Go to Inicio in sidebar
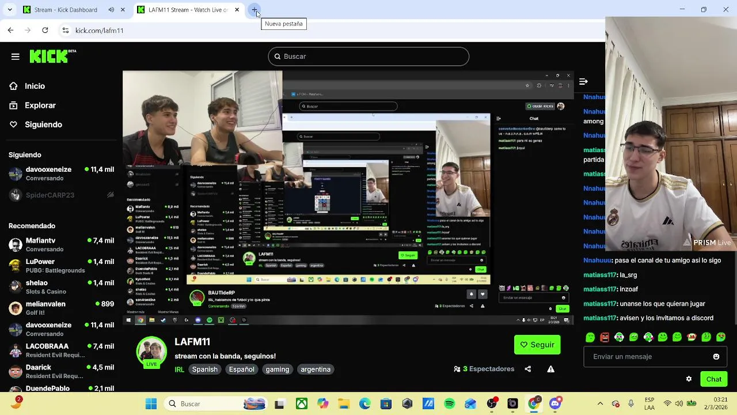This screenshot has height=415, width=737. tap(35, 86)
